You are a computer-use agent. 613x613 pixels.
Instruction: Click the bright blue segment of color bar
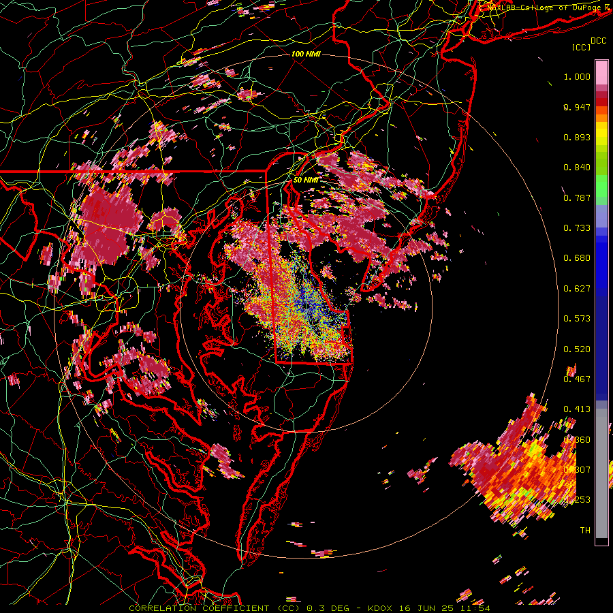point(601,262)
